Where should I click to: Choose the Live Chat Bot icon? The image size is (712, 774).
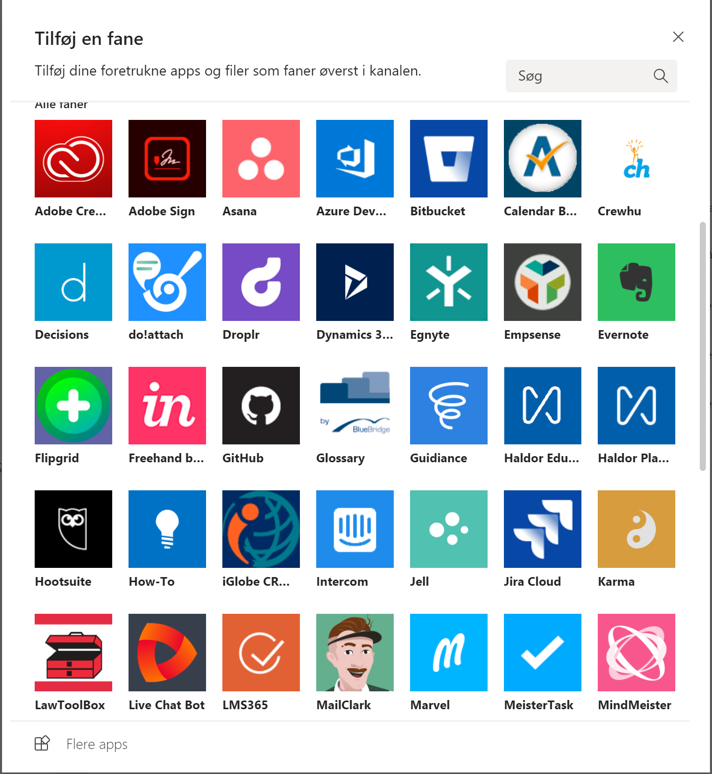167,653
